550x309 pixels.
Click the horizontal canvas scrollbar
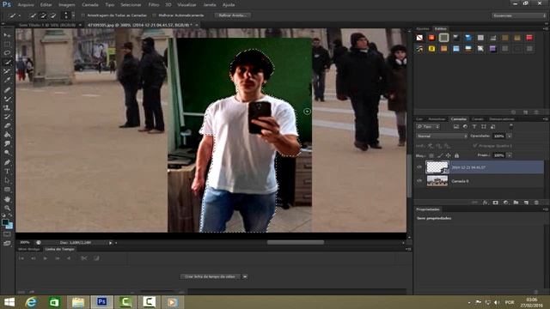pyautogui.click(x=296, y=242)
